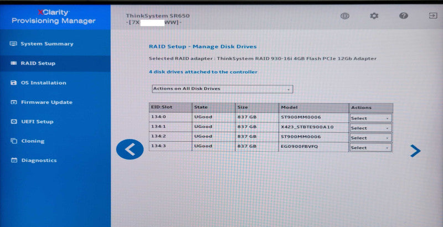Click the UEFI Setup sidebar icon
The image size is (443, 227).
[x=13, y=121]
